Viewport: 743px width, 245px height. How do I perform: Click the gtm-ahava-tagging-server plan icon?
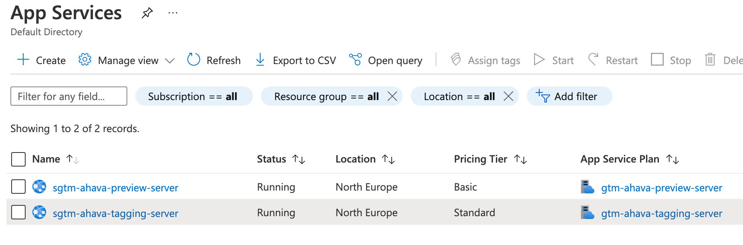(x=588, y=213)
